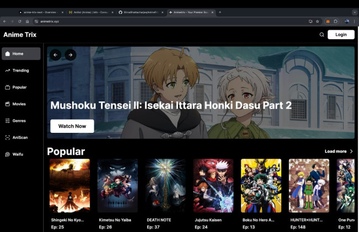Browse Genres from the sidebar
Image resolution: width=359 pixels, height=232 pixels.
click(15, 121)
